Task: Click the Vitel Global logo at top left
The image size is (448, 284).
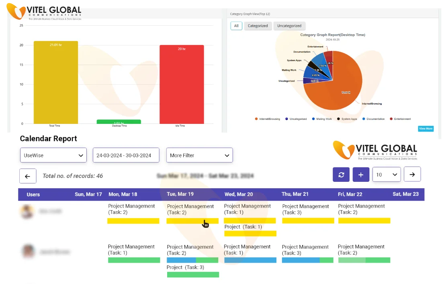Action: tap(44, 11)
